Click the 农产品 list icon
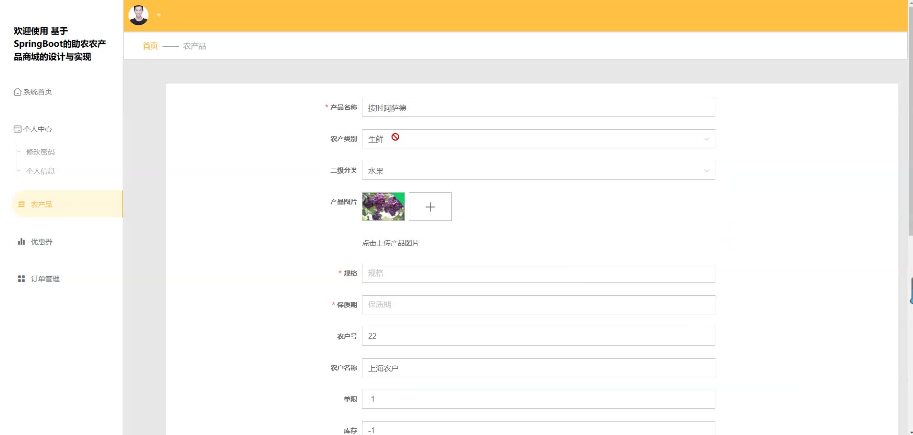The image size is (913, 435). (21, 204)
